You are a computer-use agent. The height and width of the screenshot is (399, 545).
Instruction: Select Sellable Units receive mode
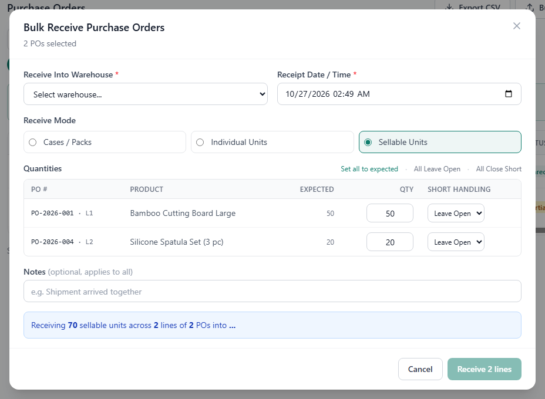440,142
